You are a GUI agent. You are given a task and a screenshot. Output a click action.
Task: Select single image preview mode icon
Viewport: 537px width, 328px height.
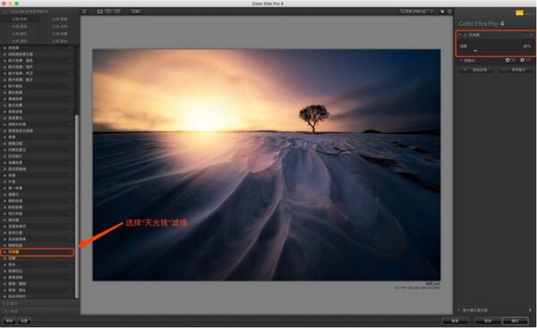click(x=99, y=12)
